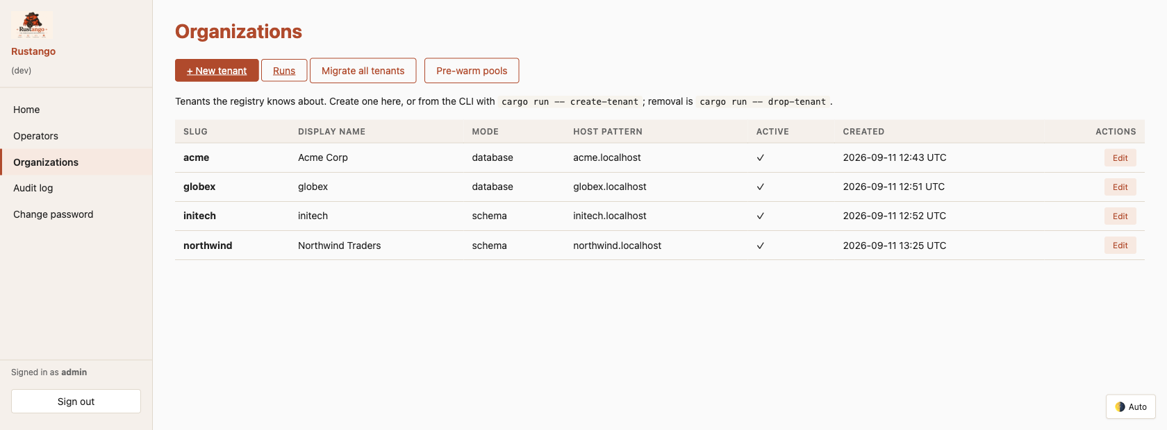This screenshot has width=1167, height=430.
Task: Click 'Signed in as admin' text
Action: coord(49,372)
